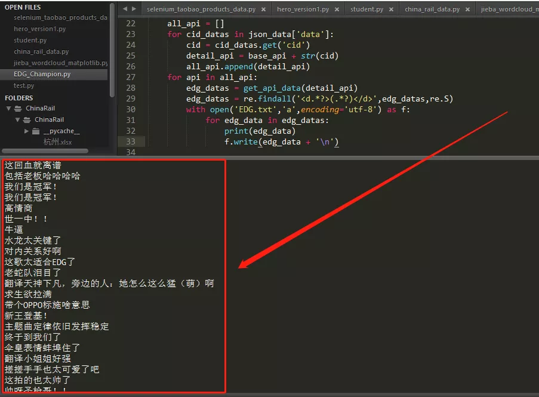The image size is (539, 397).
Task: Select EDG_Champion.py in sidebar
Action: pos(42,74)
